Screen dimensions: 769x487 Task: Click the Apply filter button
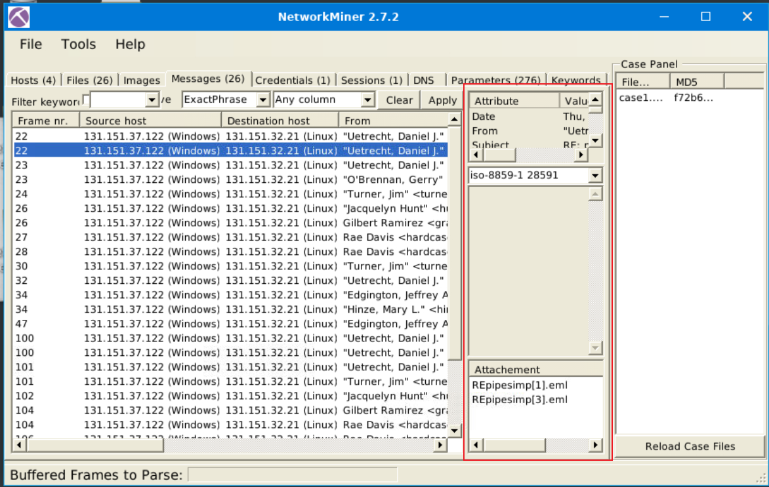pos(442,100)
